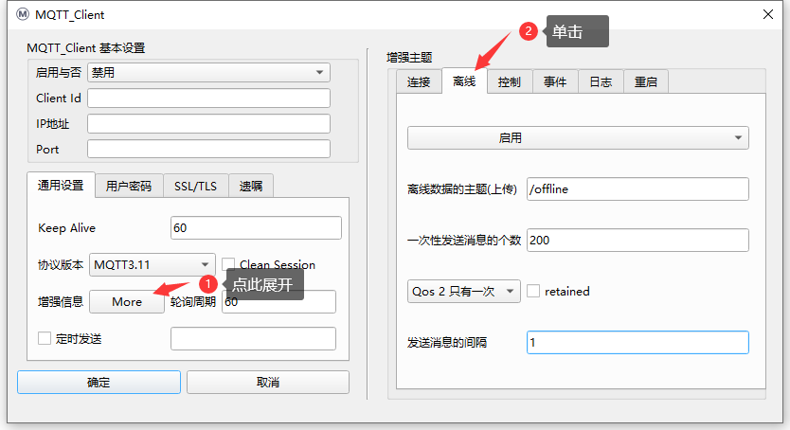
Task: Select the 离线 tab
Action: coord(464,81)
